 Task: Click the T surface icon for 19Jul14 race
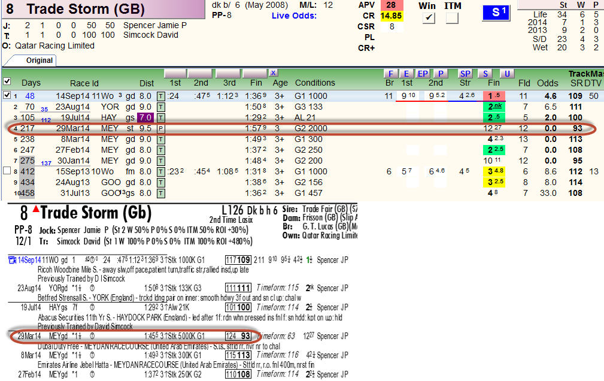(x=161, y=117)
